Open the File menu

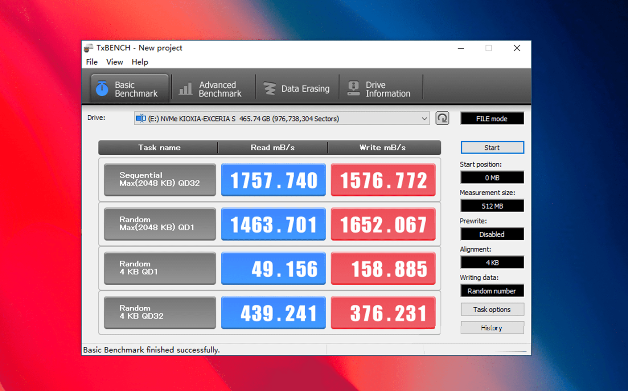[92, 62]
